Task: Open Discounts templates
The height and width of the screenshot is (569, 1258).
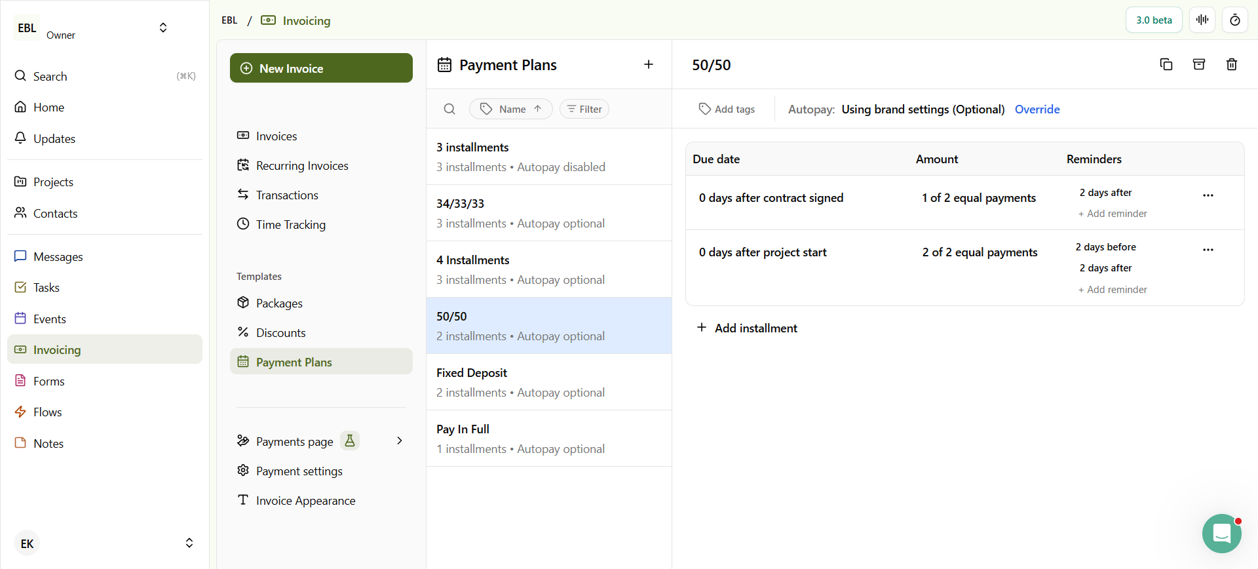Action: [321, 332]
